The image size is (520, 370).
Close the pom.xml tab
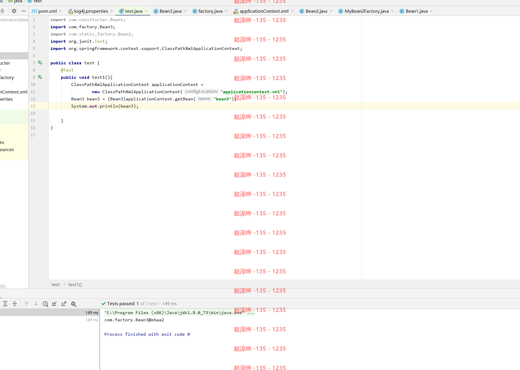point(60,11)
